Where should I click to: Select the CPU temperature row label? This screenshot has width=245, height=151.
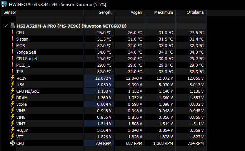click(x=20, y=33)
